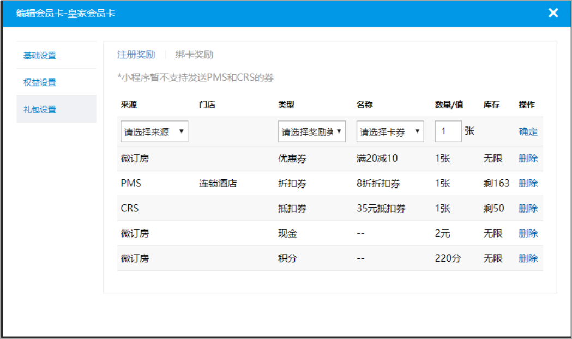Click 确定 to confirm the new reward
The height and width of the screenshot is (339, 572).
point(528,131)
